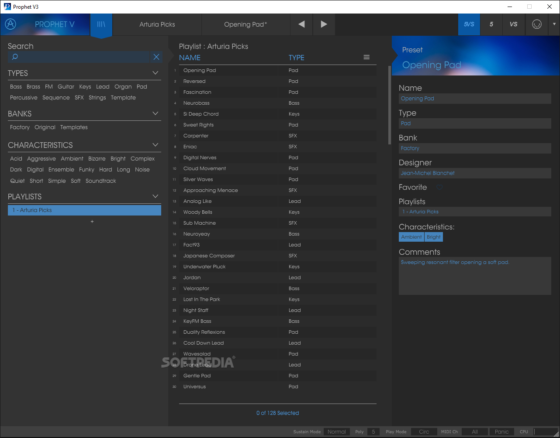This screenshot has width=560, height=438.
Task: Mark preset as favorite with heart icon
Action: point(439,187)
